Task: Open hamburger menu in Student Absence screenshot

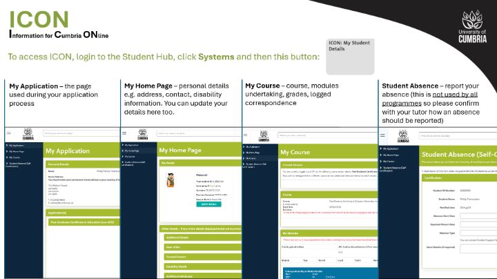Action: pyautogui.click(x=382, y=135)
